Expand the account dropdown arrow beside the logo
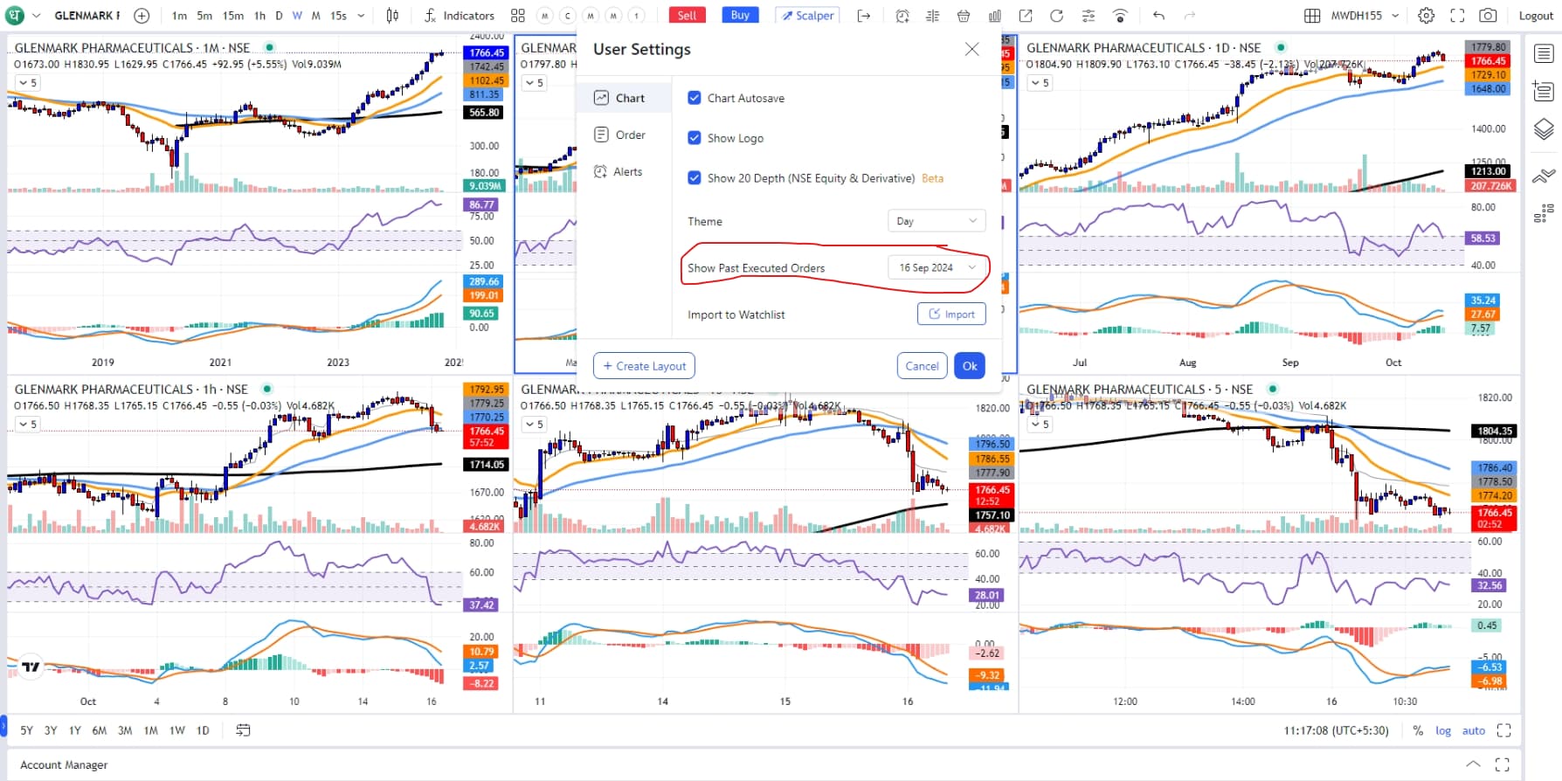This screenshot has width=1562, height=781. (x=37, y=16)
